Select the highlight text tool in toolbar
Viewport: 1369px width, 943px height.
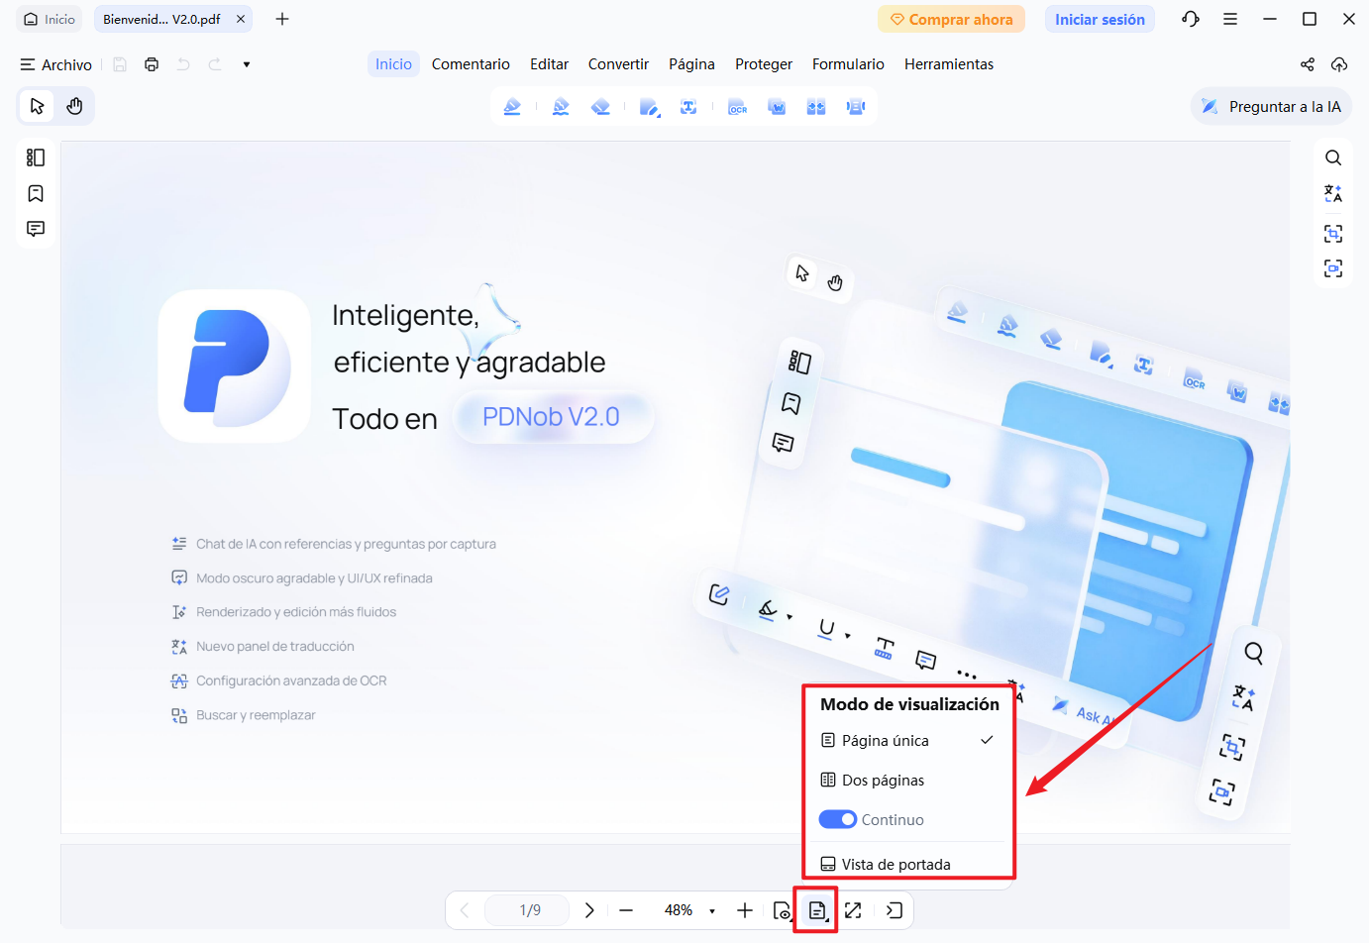512,107
